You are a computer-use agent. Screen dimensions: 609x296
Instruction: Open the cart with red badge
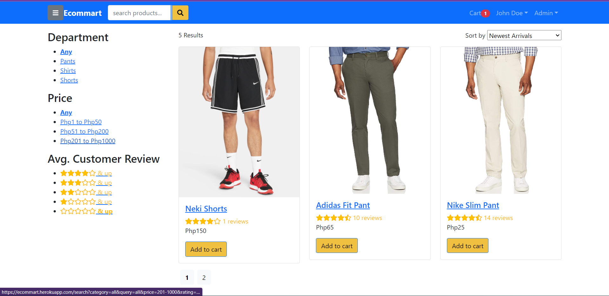tap(479, 13)
